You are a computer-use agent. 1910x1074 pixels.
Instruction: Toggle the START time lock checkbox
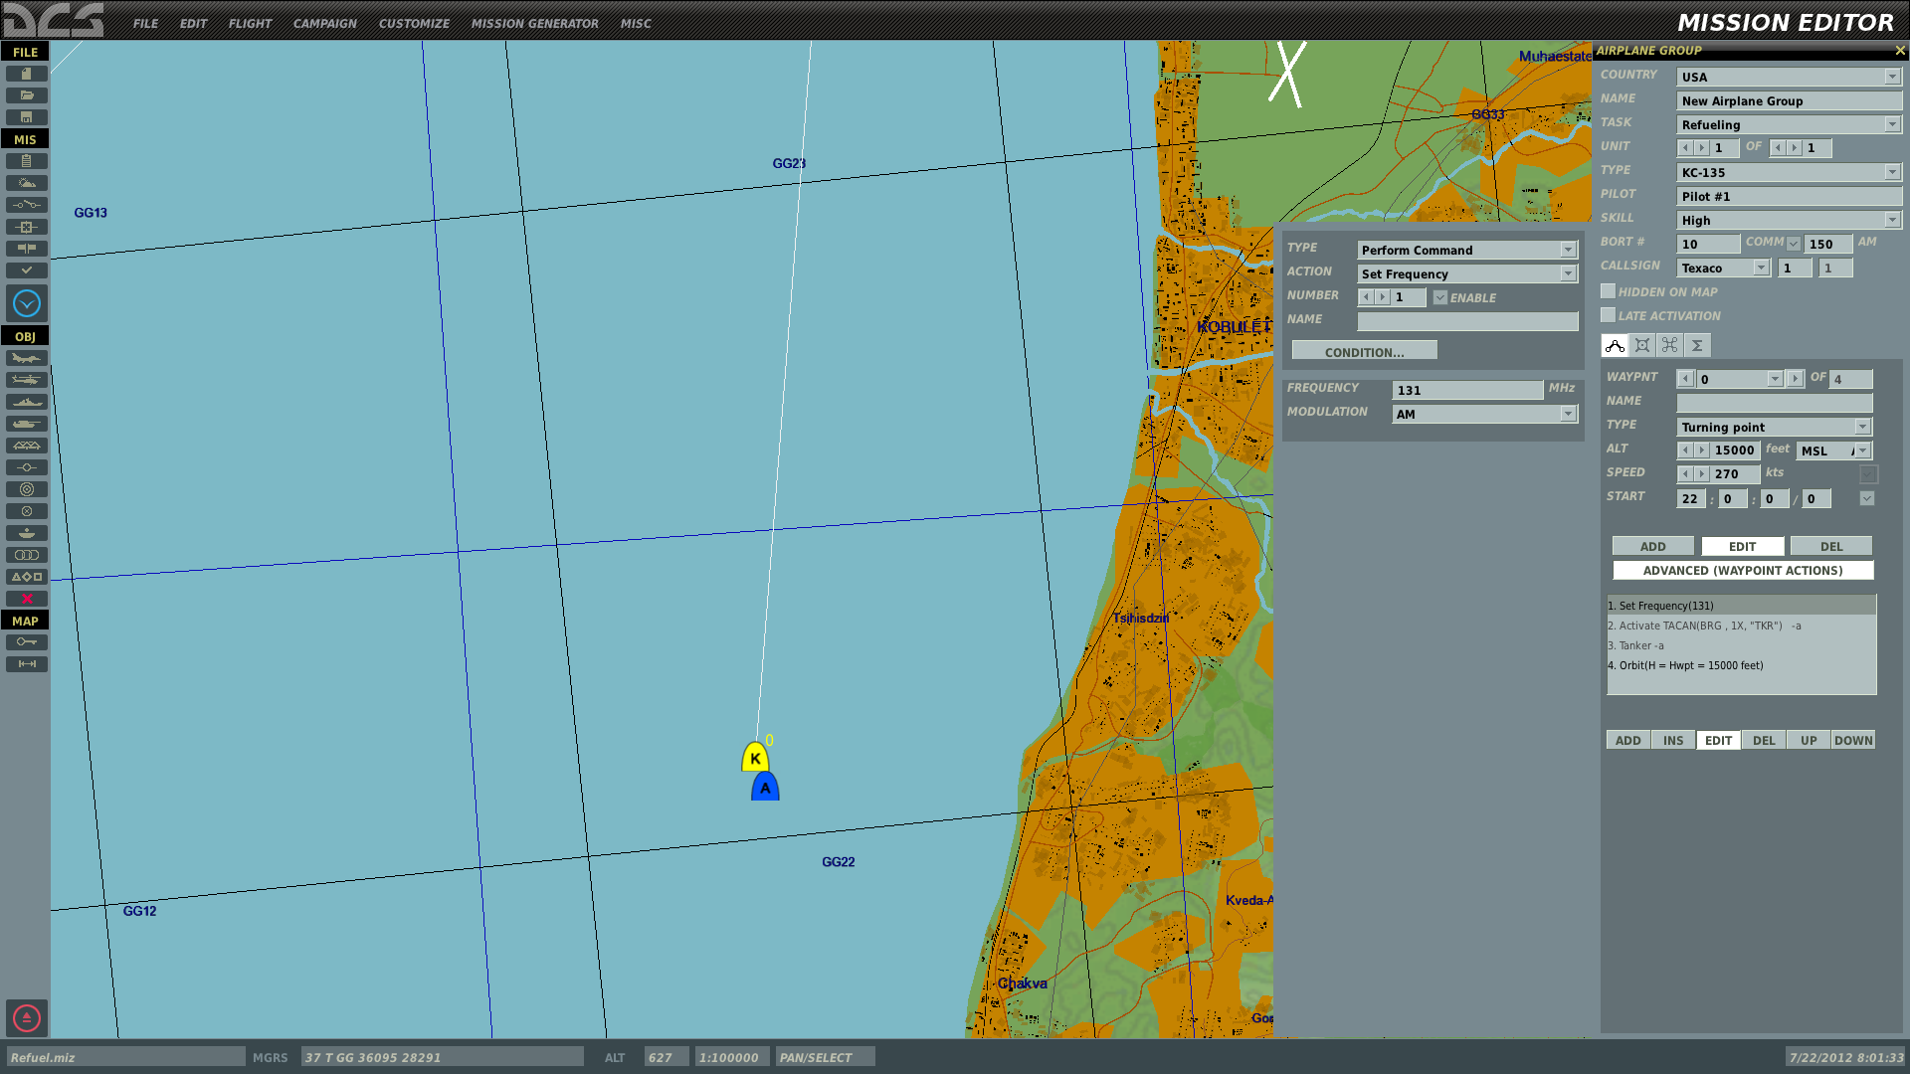point(1867,498)
